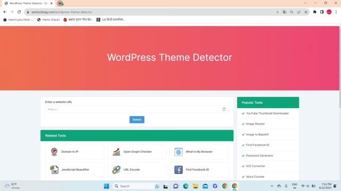Open the Chrome profile avatar
Image resolution: width=341 pixels, height=191 pixels.
click(x=329, y=12)
